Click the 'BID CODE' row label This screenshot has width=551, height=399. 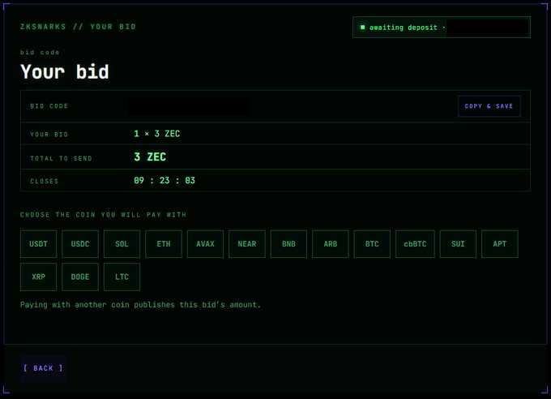[x=49, y=106]
